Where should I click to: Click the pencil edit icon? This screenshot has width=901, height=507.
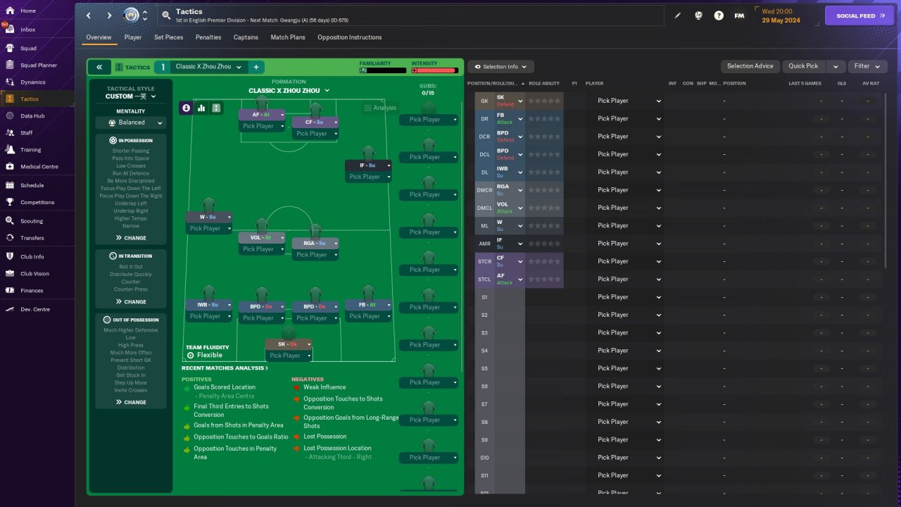(x=678, y=15)
